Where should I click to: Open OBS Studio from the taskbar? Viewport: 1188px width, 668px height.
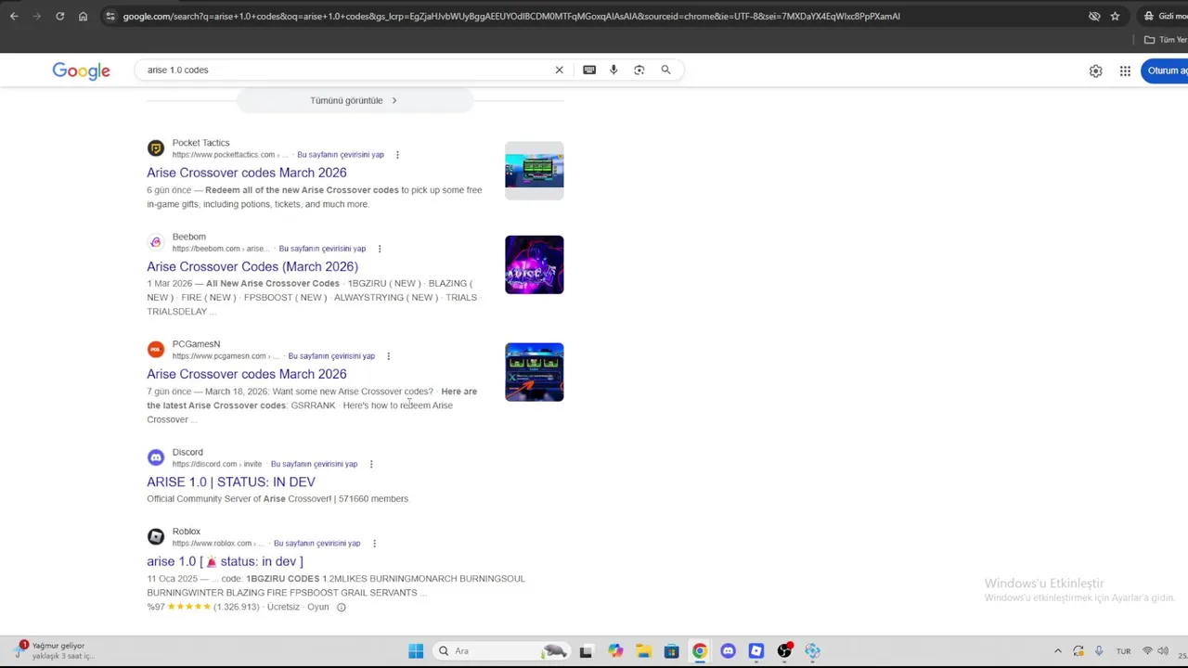point(784,651)
